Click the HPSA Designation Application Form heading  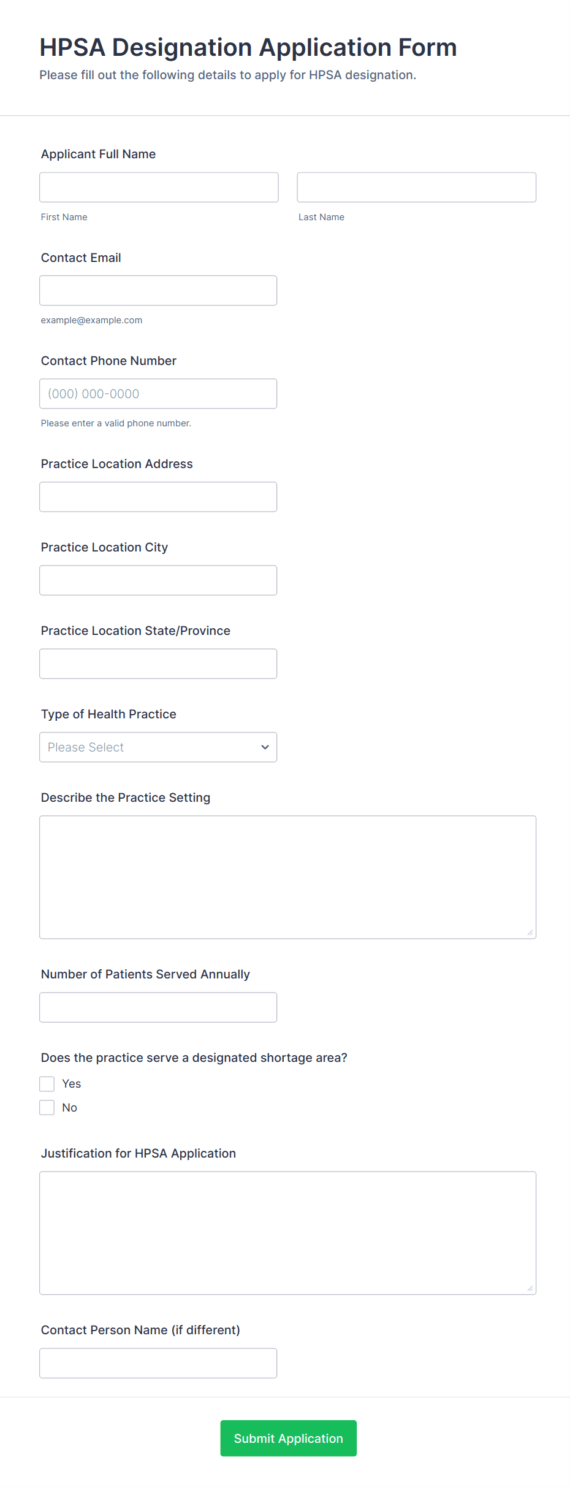click(x=248, y=47)
